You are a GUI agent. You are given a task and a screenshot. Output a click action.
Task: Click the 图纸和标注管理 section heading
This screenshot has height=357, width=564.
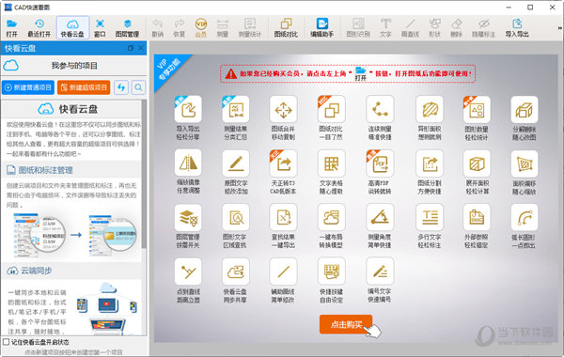tap(45, 170)
